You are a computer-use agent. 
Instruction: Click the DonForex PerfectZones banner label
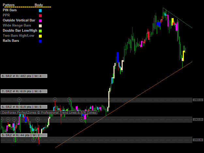pyautogui.click(x=49, y=113)
